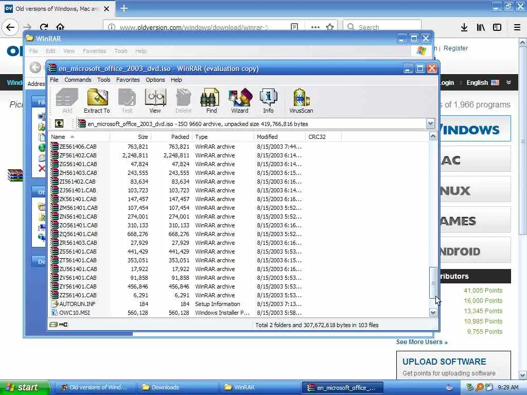
Task: Open the View tool in WinRAR toolbar
Action: 155,100
